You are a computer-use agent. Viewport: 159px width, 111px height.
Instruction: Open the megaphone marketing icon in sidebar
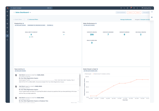click(x=7, y=19)
